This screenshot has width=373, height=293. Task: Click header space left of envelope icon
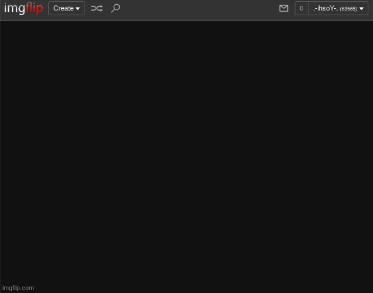click(258, 8)
